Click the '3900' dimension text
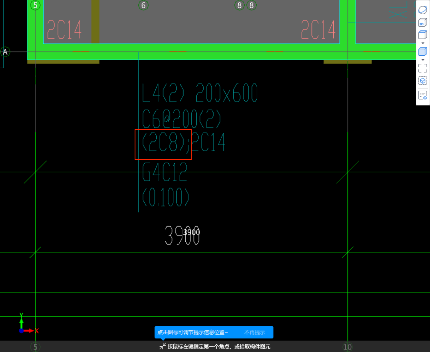The height and width of the screenshot is (352, 430). point(182,235)
